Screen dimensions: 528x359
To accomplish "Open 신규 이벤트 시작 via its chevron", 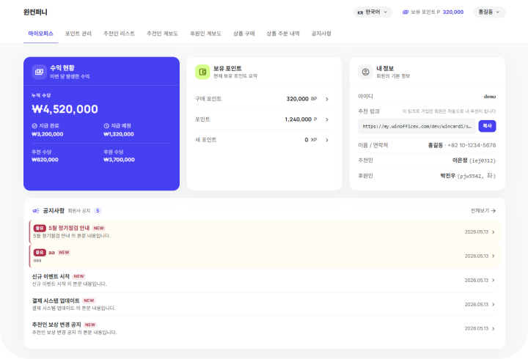I will tap(494, 281).
